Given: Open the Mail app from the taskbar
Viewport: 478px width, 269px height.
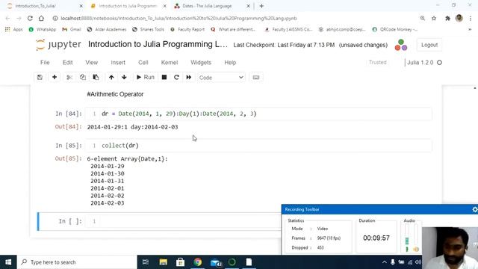Looking at the screenshot, I should pyautogui.click(x=216, y=262).
